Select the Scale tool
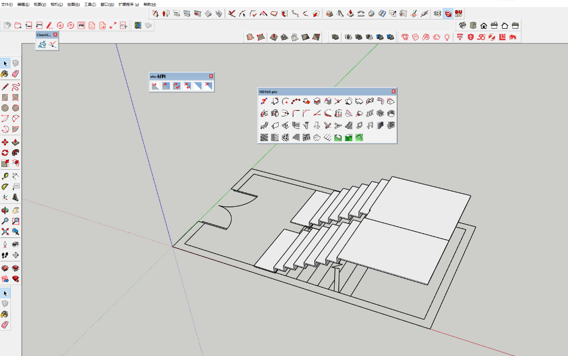Viewport: 568px width, 356px height. 5,163
